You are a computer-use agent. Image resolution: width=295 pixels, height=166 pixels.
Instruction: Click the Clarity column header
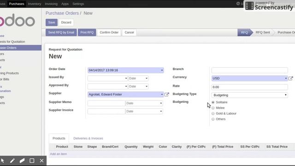(x=177, y=147)
